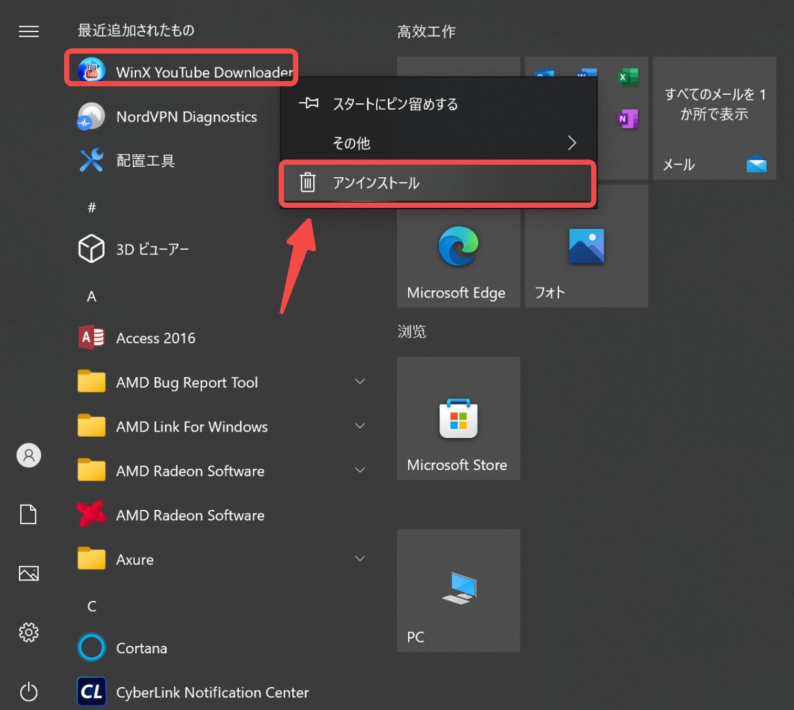Select NordVPN Diagnostics label
The width and height of the screenshot is (794, 710).
click(x=186, y=117)
